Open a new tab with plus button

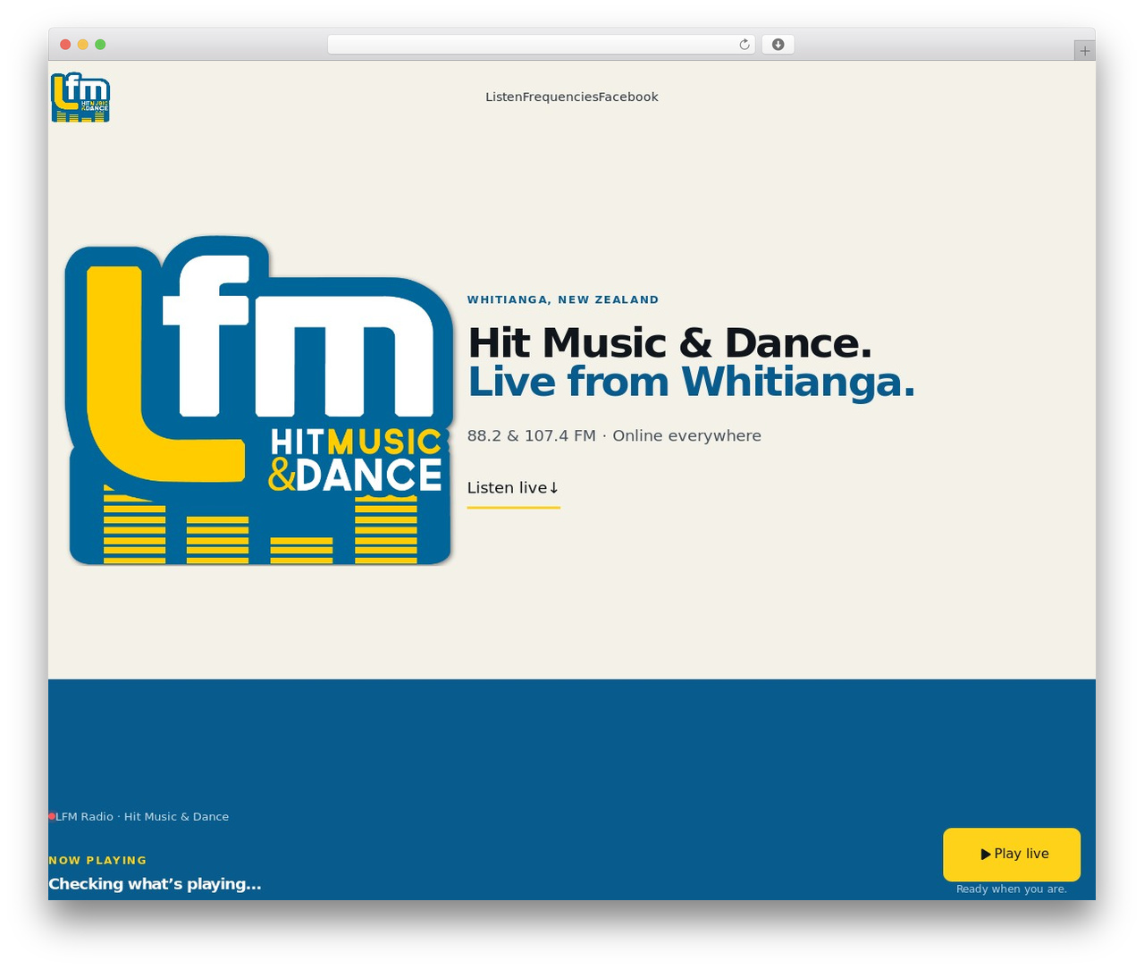[1084, 51]
